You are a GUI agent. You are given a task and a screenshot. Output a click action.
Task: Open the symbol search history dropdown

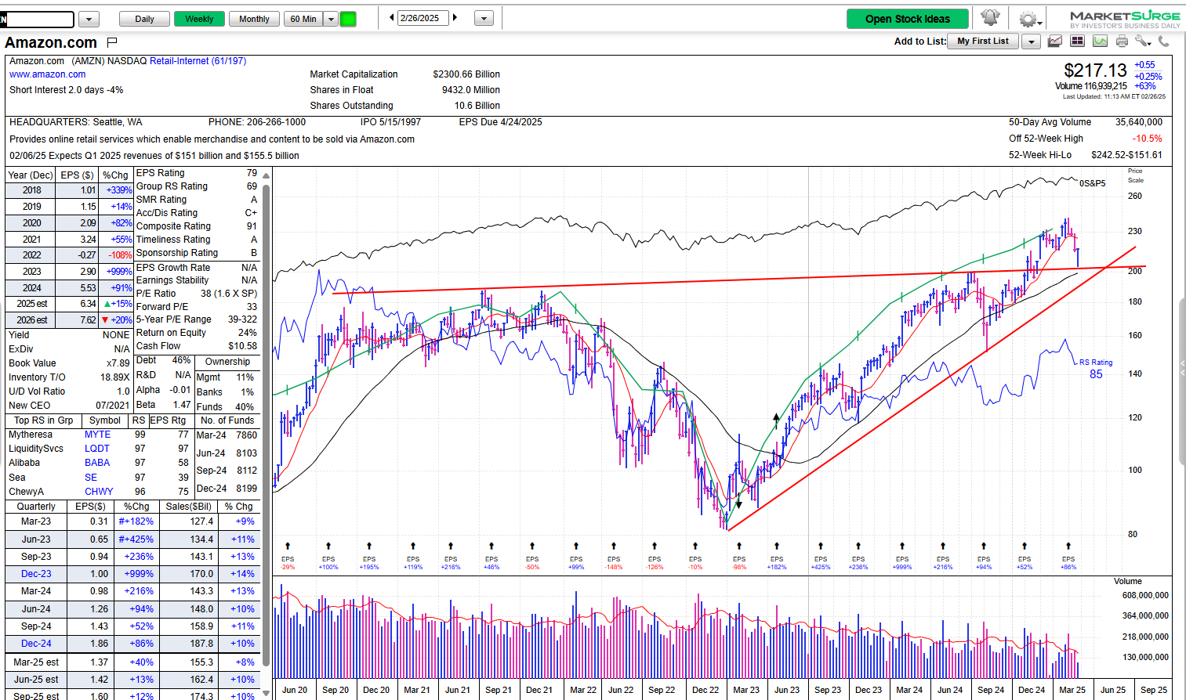89,19
